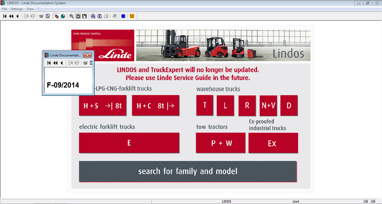
Task: Open the View menu
Action: click(x=30, y=9)
